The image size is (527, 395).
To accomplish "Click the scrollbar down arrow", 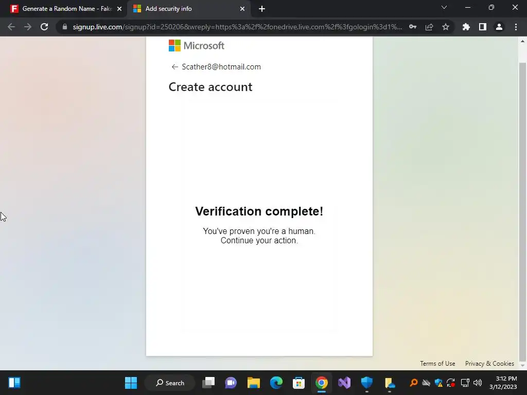I will point(522,365).
